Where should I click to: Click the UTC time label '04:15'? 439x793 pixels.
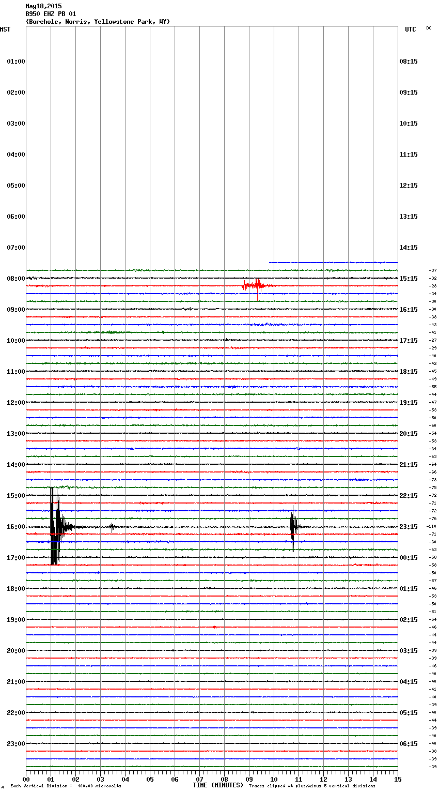409,682
